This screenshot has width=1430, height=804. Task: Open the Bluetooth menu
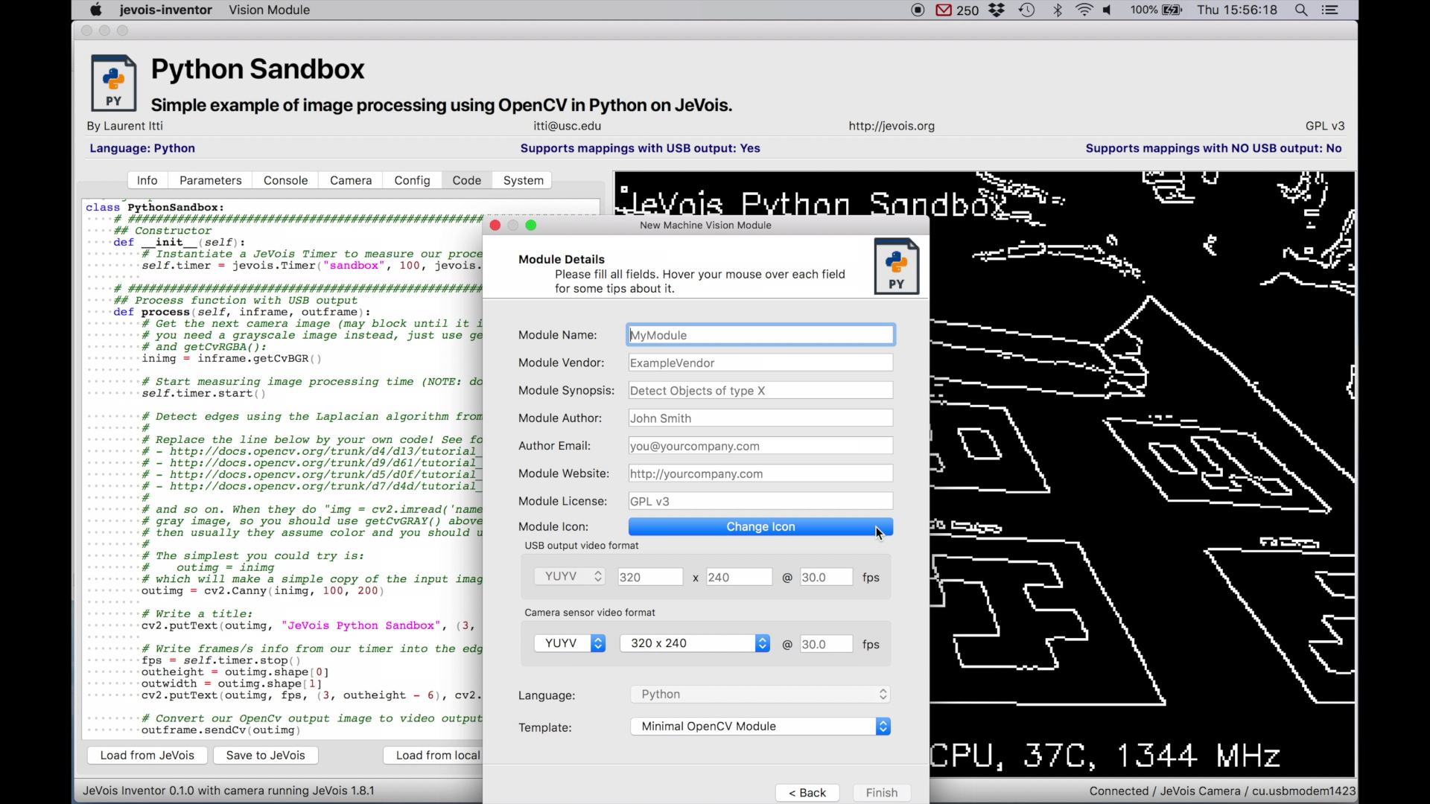coord(1058,10)
